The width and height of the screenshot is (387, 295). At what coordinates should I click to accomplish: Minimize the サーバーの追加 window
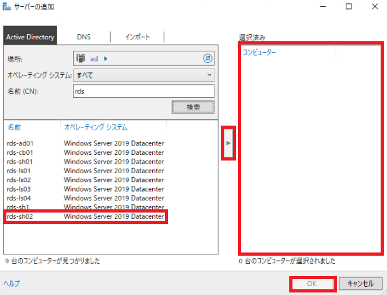(x=323, y=7)
